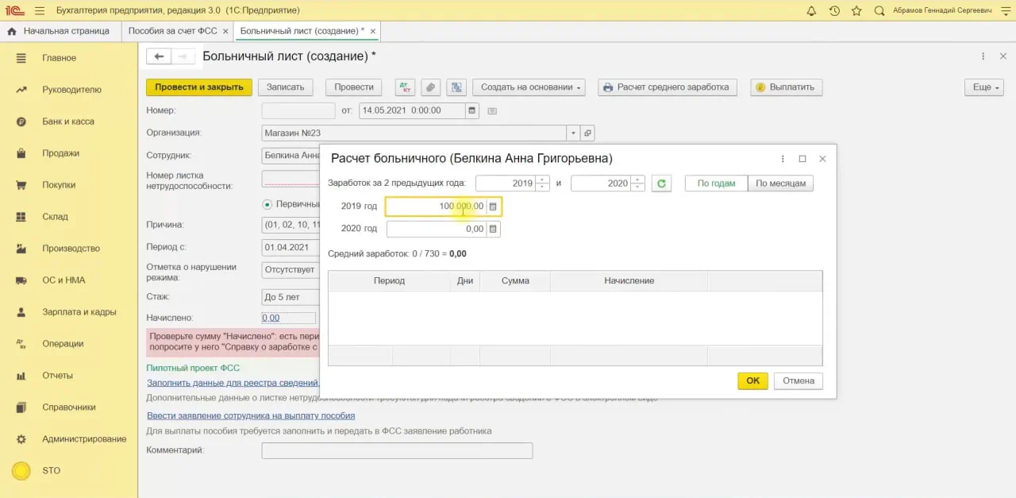Open Зарплата и кадры section
The image size is (1016, 498).
pyautogui.click(x=79, y=312)
